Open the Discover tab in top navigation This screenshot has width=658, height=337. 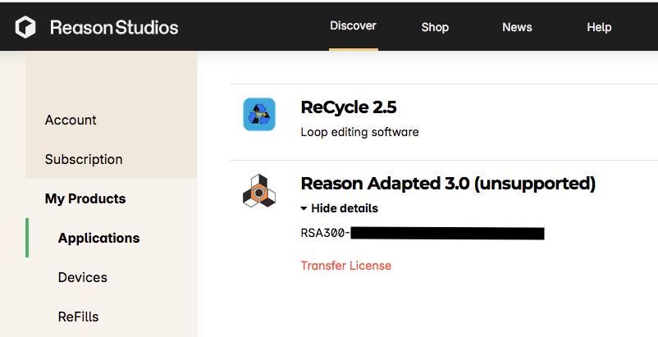click(x=353, y=26)
